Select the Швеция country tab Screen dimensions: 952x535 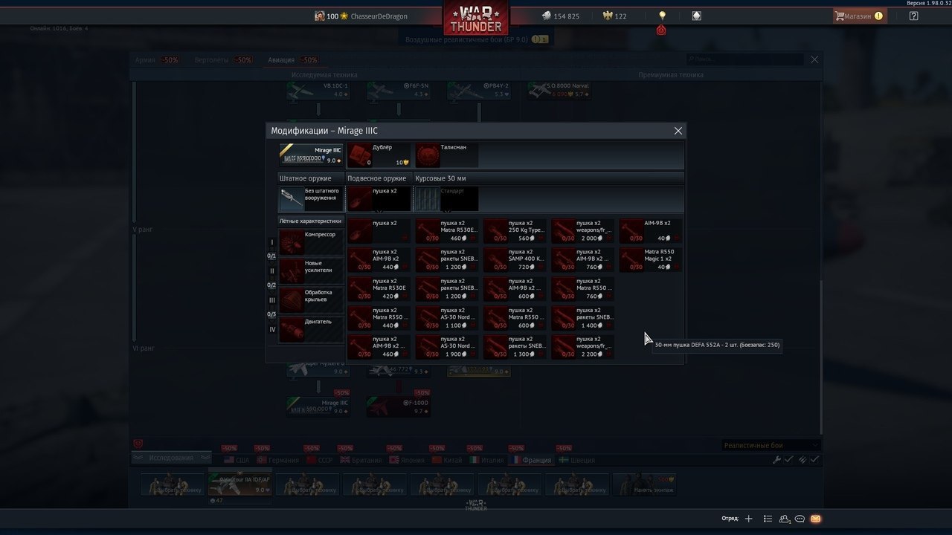pyautogui.click(x=576, y=460)
